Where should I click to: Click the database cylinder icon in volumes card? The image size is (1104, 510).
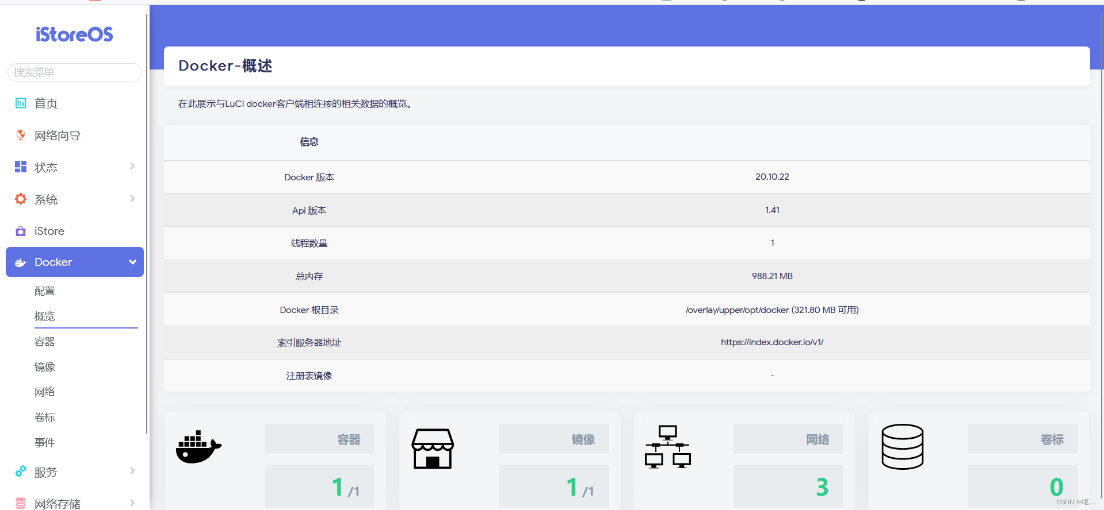[x=902, y=447]
